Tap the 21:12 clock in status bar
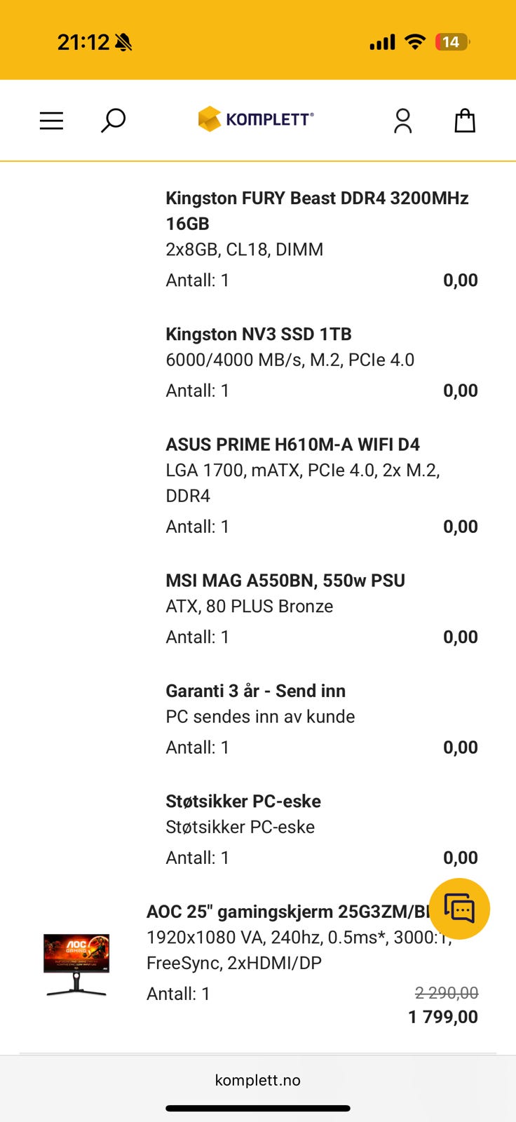Image resolution: width=516 pixels, height=1122 pixels. [x=83, y=42]
